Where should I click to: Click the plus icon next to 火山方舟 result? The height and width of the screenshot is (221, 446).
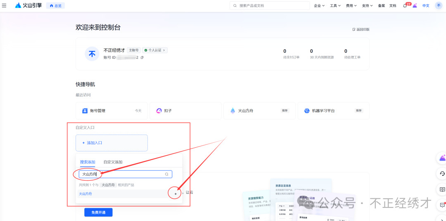(176, 194)
